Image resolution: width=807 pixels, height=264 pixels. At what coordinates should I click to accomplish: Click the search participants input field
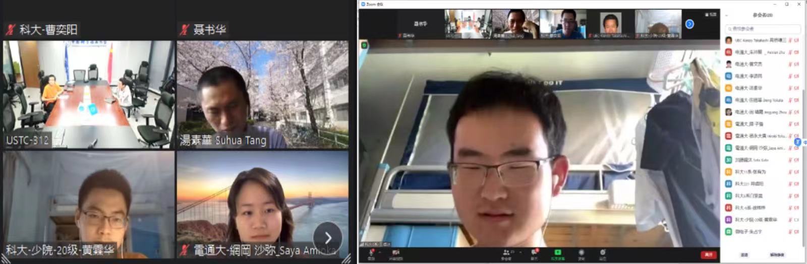click(763, 29)
